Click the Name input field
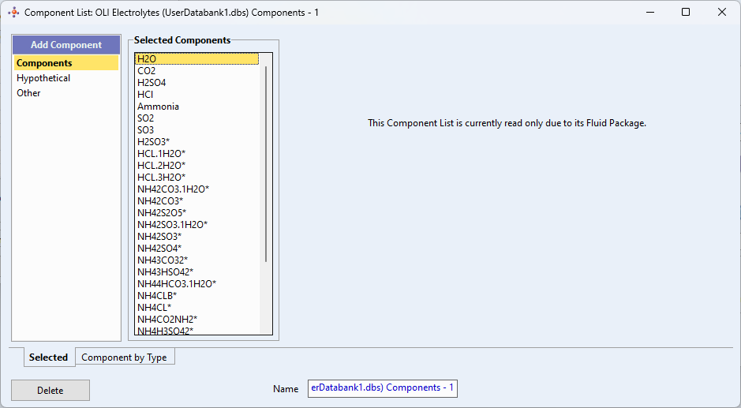Viewport: 741px width, 408px height. pyautogui.click(x=382, y=387)
